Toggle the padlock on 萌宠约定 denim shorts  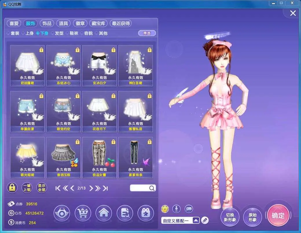(x=77, y=96)
